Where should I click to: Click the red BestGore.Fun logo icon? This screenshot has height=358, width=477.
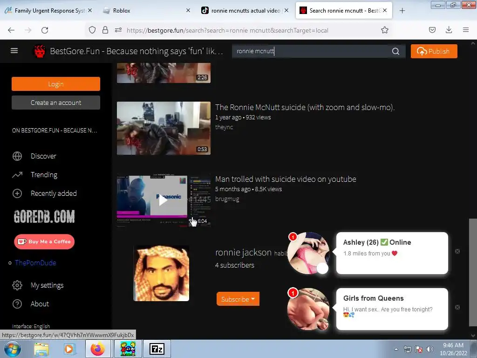tap(40, 51)
